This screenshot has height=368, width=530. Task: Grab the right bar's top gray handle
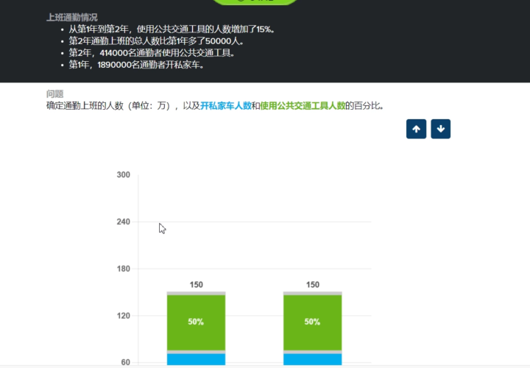(x=312, y=293)
